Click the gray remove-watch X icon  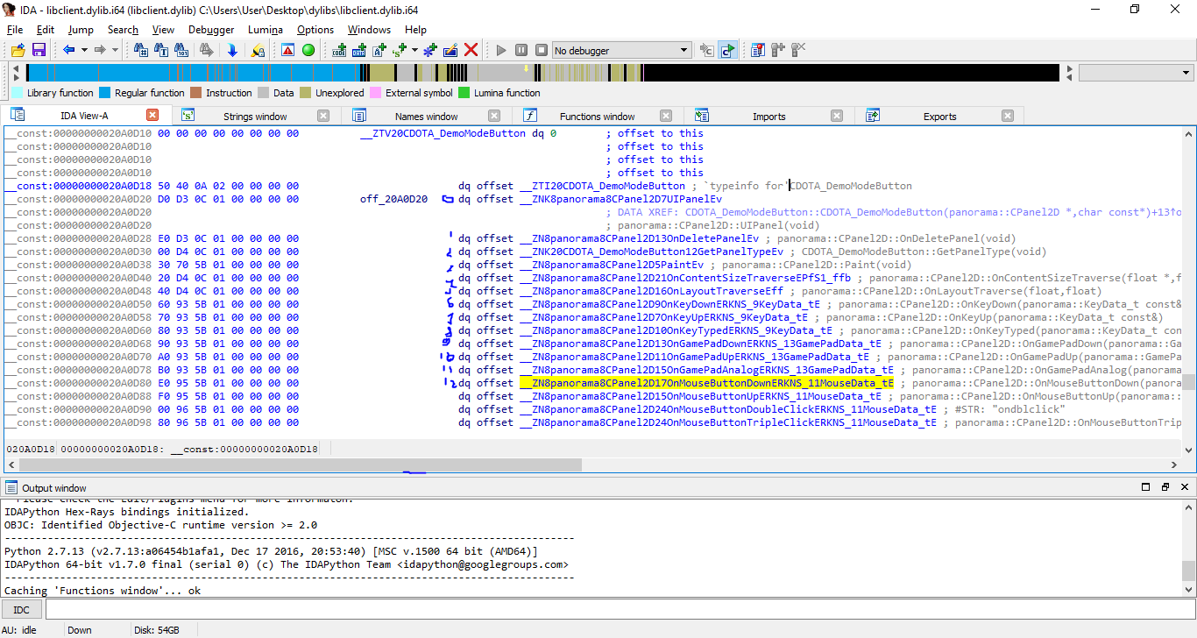pos(798,50)
